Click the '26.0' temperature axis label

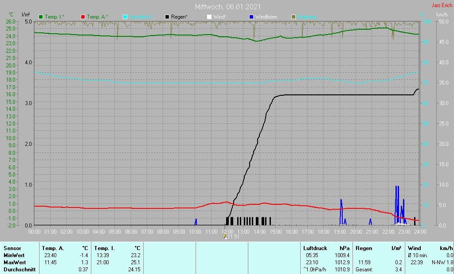coord(11,21)
